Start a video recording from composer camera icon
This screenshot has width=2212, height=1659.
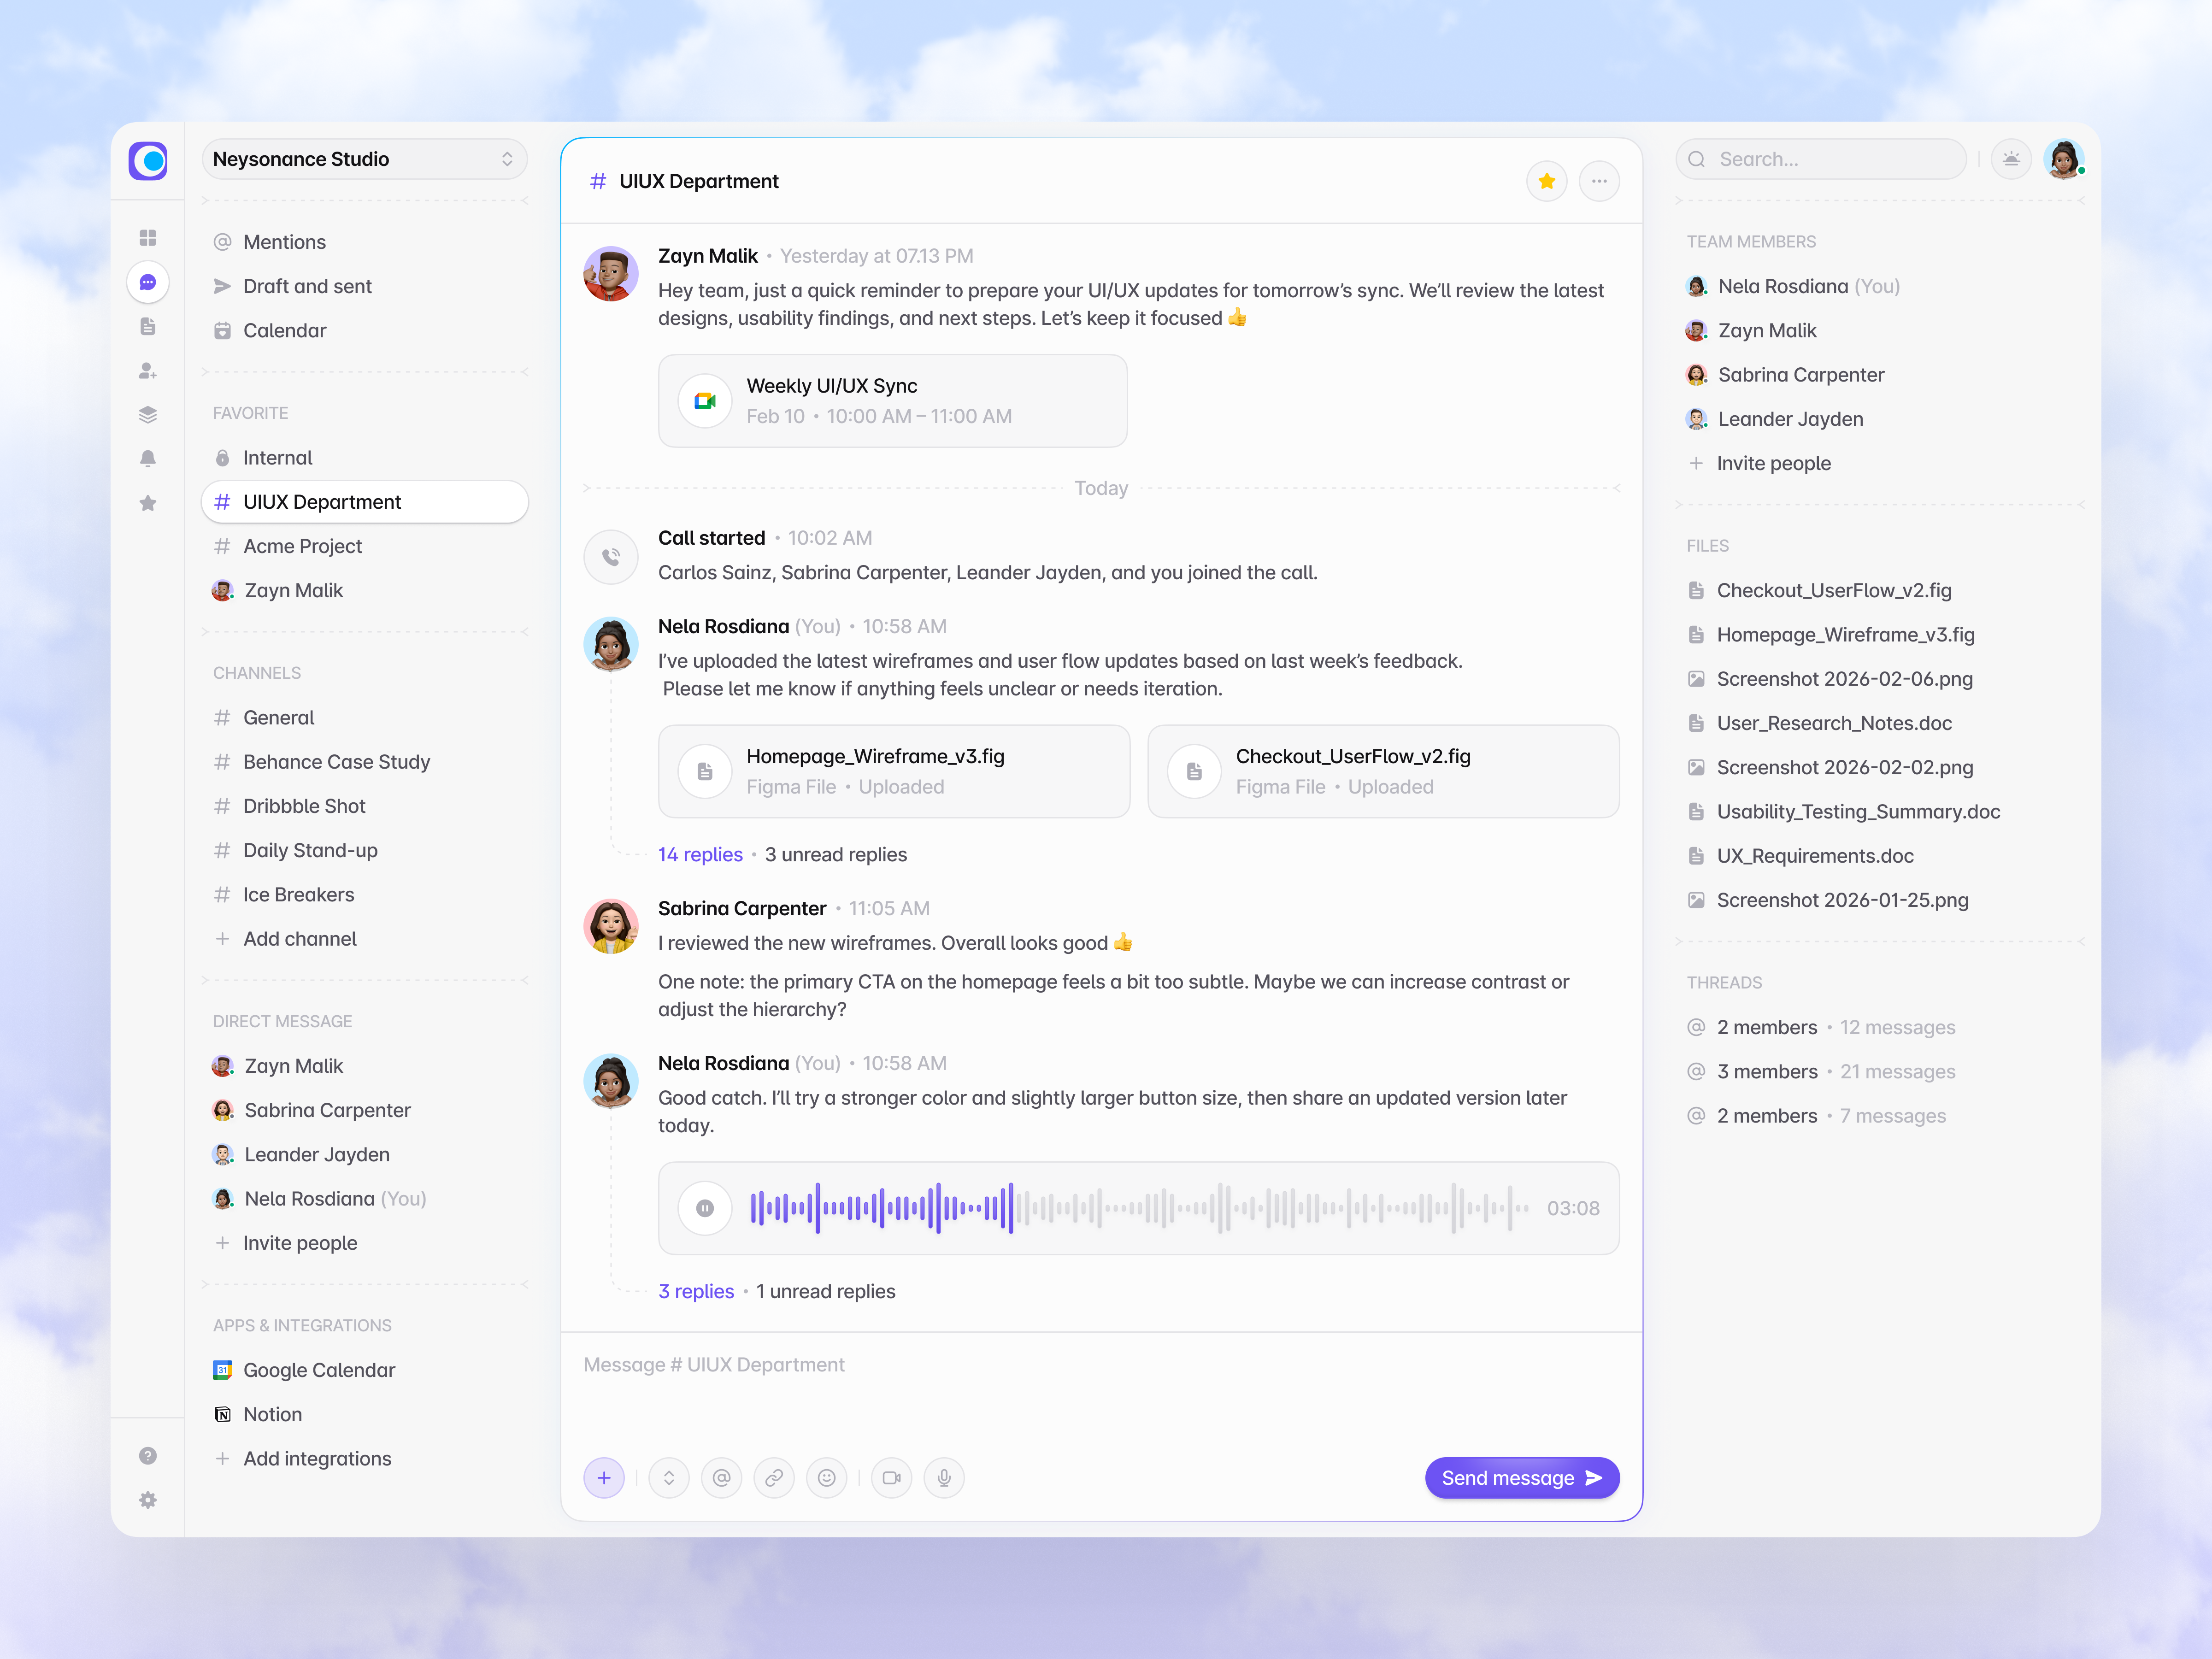(x=892, y=1478)
